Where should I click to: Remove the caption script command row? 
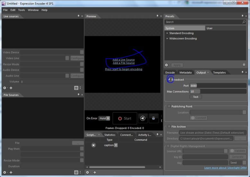click(94, 145)
